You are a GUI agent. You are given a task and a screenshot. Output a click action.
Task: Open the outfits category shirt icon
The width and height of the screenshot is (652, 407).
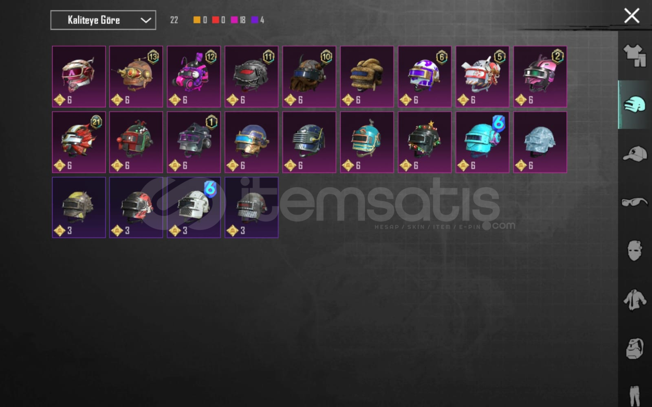click(x=634, y=55)
